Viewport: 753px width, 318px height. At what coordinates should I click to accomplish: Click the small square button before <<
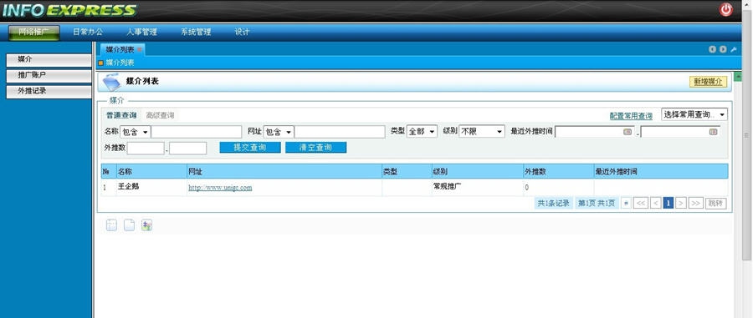(626, 203)
